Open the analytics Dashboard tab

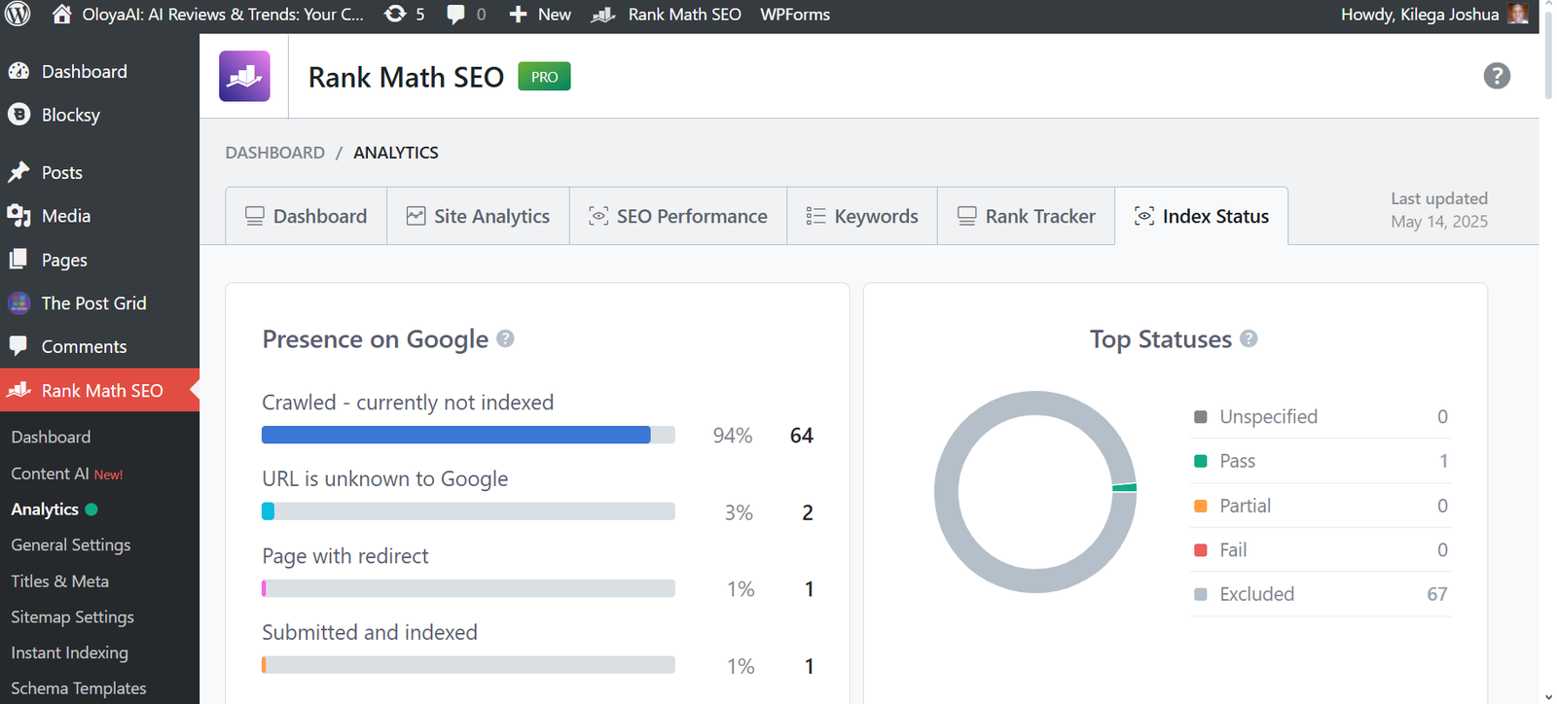(x=307, y=216)
